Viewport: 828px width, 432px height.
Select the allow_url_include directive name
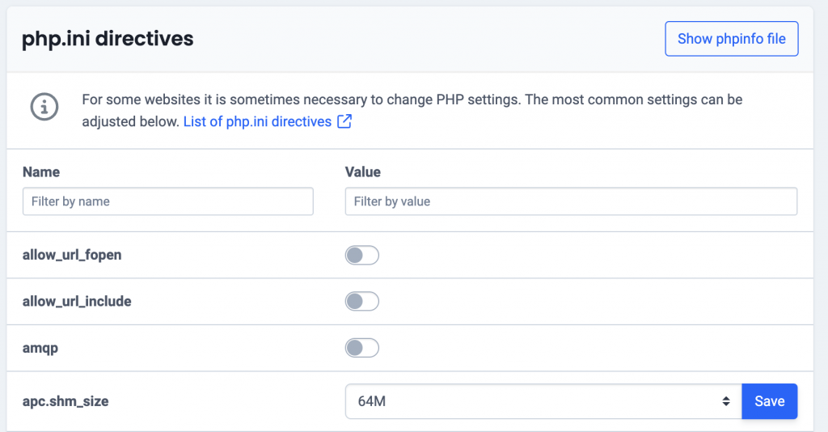(77, 302)
